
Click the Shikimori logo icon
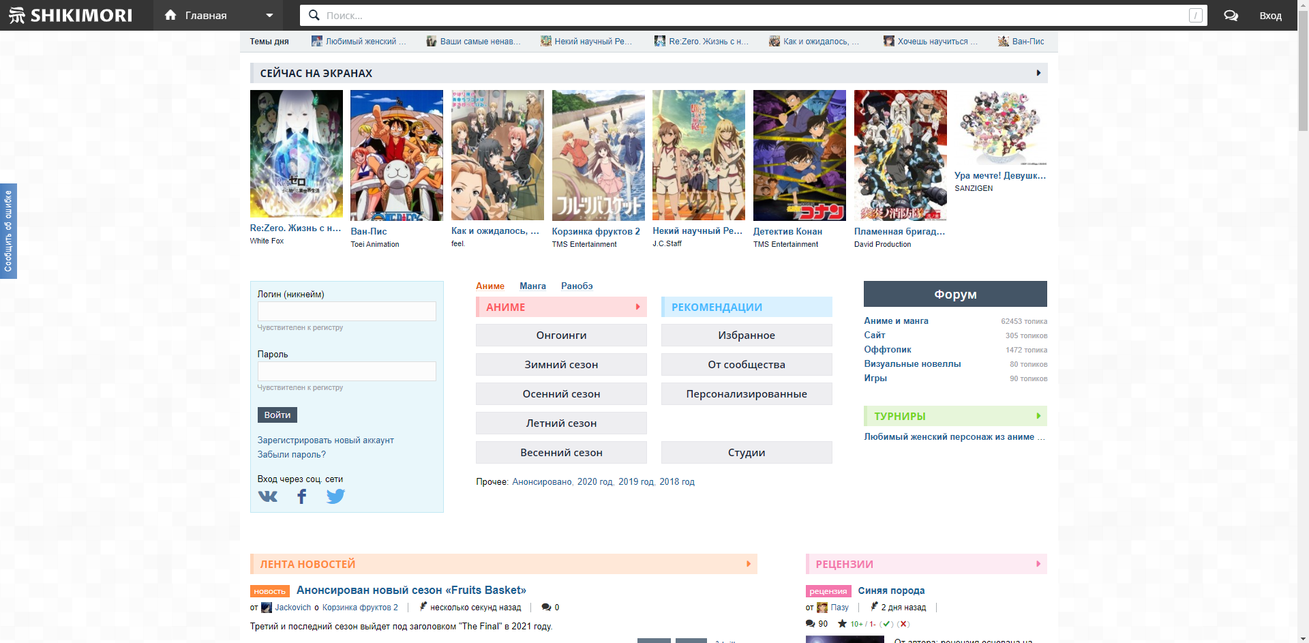17,15
